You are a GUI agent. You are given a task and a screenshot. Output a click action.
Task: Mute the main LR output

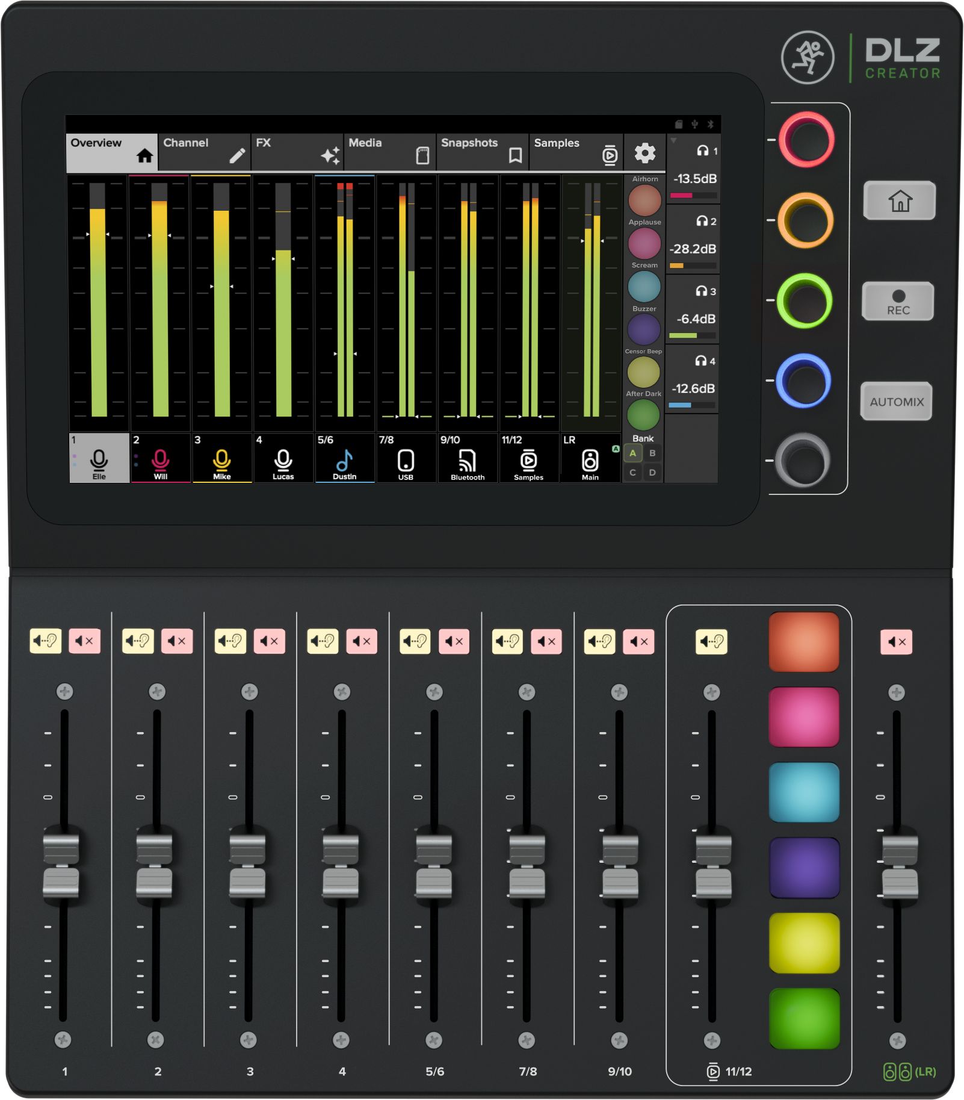coord(896,642)
